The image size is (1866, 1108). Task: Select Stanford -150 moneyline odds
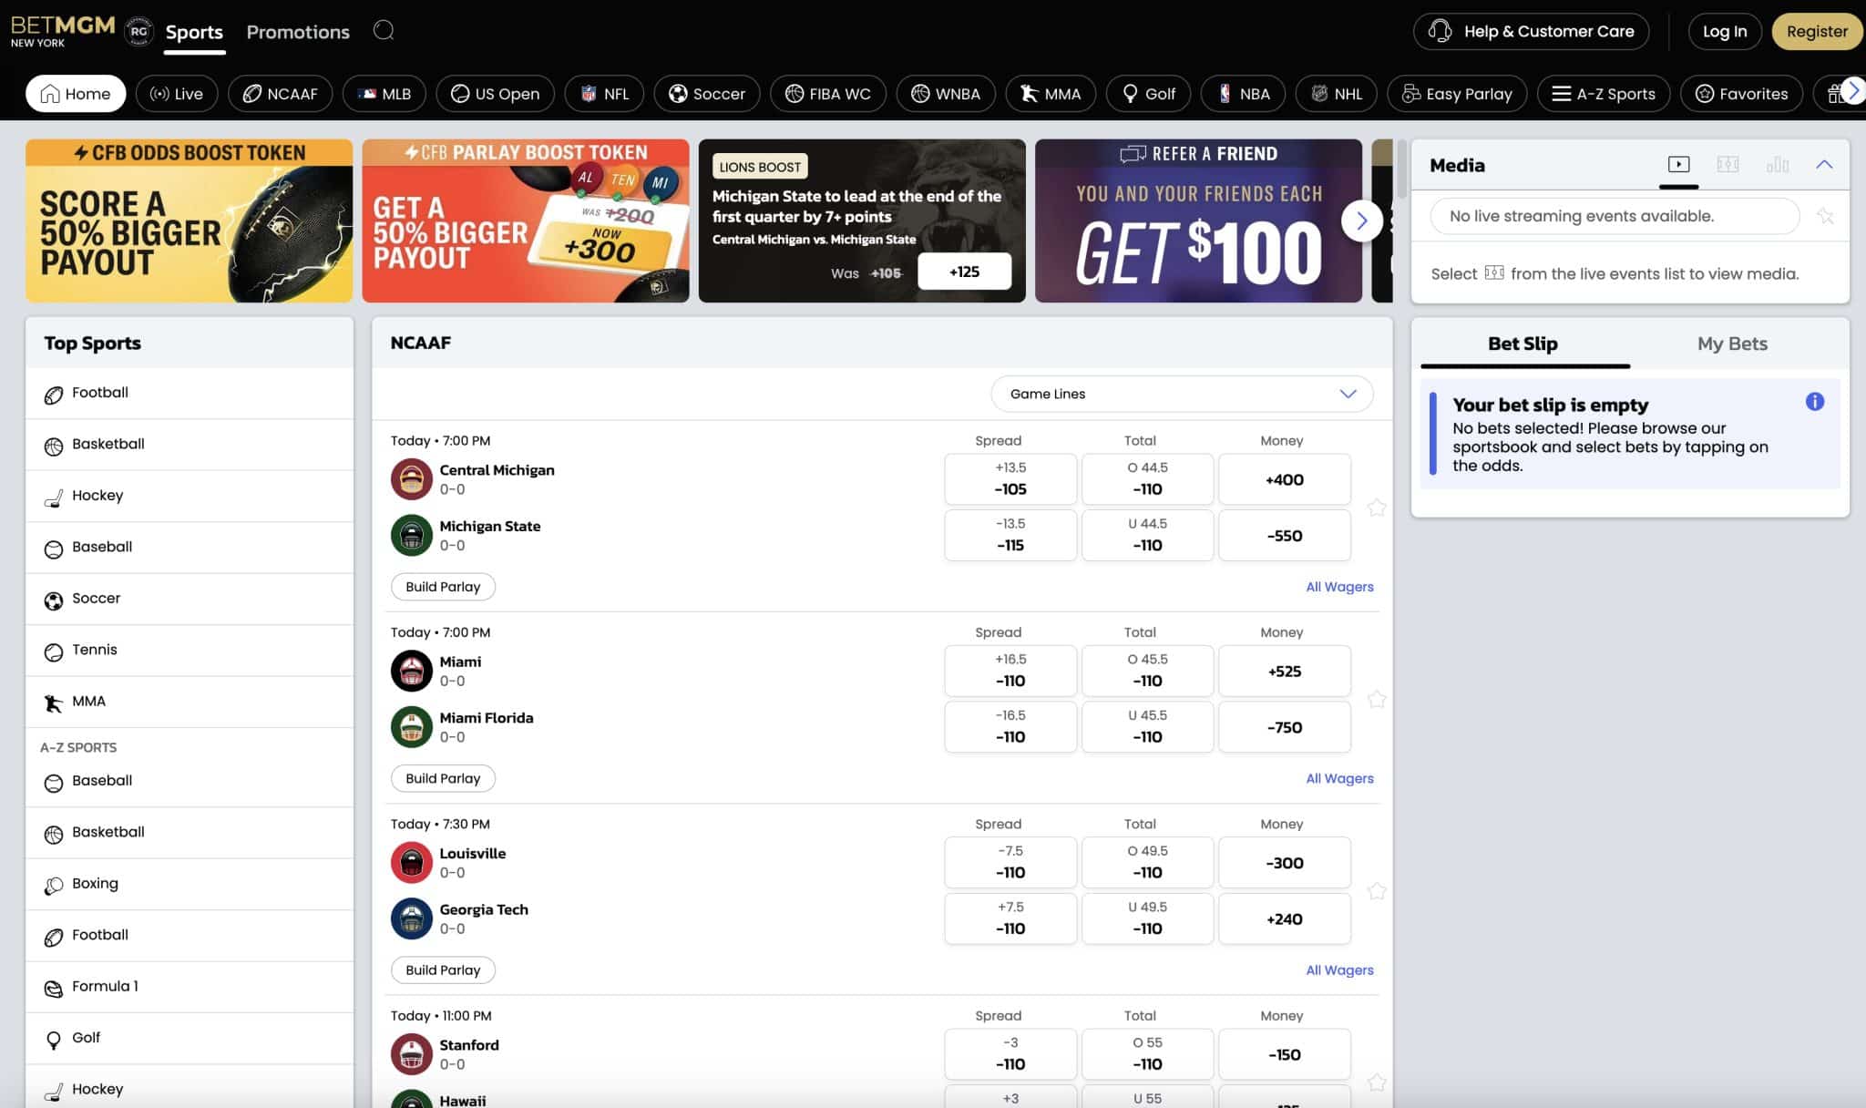click(x=1285, y=1053)
